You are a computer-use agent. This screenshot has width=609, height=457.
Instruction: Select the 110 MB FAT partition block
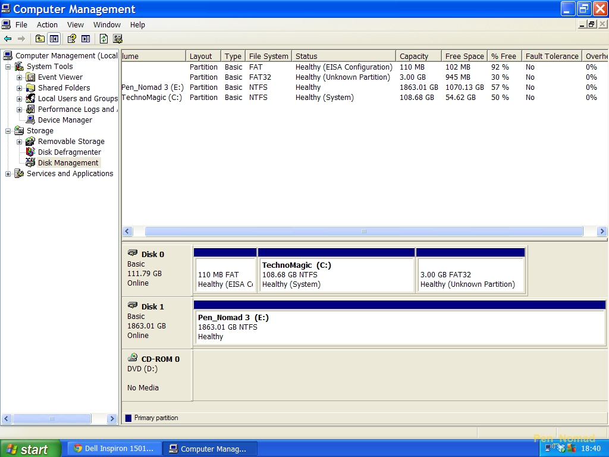click(x=225, y=271)
